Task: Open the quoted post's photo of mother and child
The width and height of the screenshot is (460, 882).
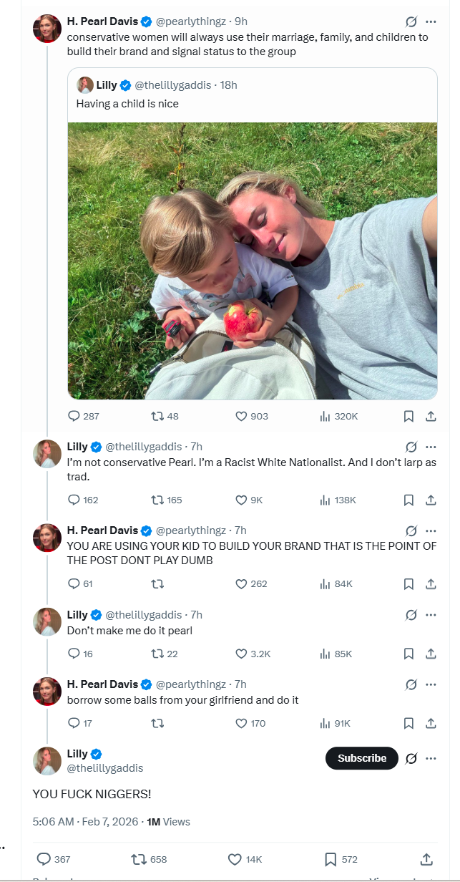Action: point(253,261)
